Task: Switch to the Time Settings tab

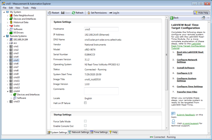Action: point(99,132)
